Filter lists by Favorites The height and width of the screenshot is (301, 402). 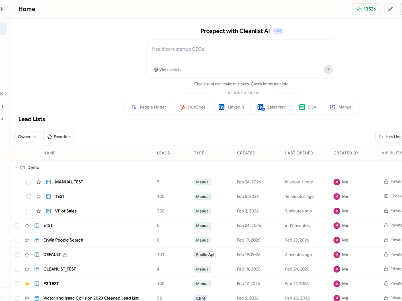click(59, 137)
